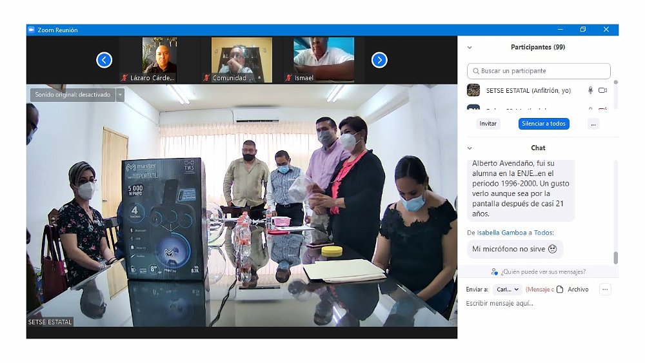Go to next page of video thumbnails

[x=379, y=60]
